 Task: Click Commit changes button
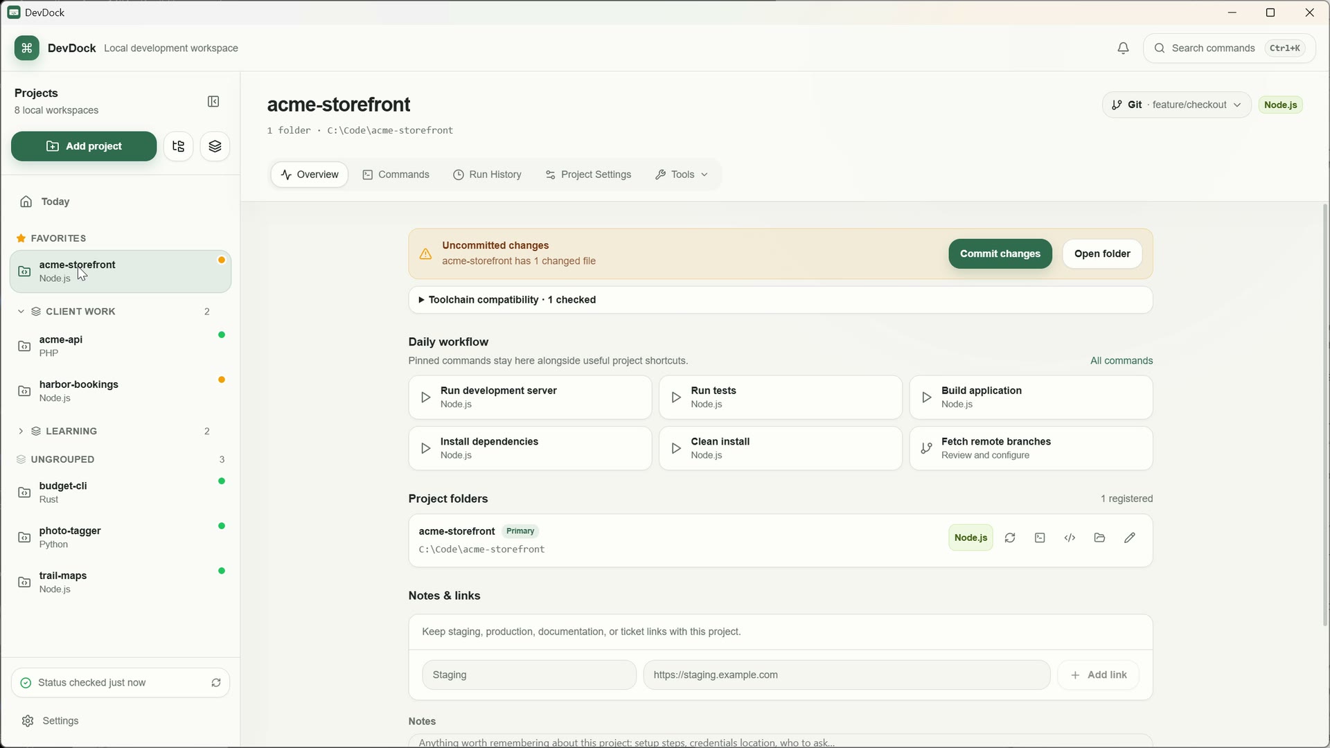(1000, 253)
